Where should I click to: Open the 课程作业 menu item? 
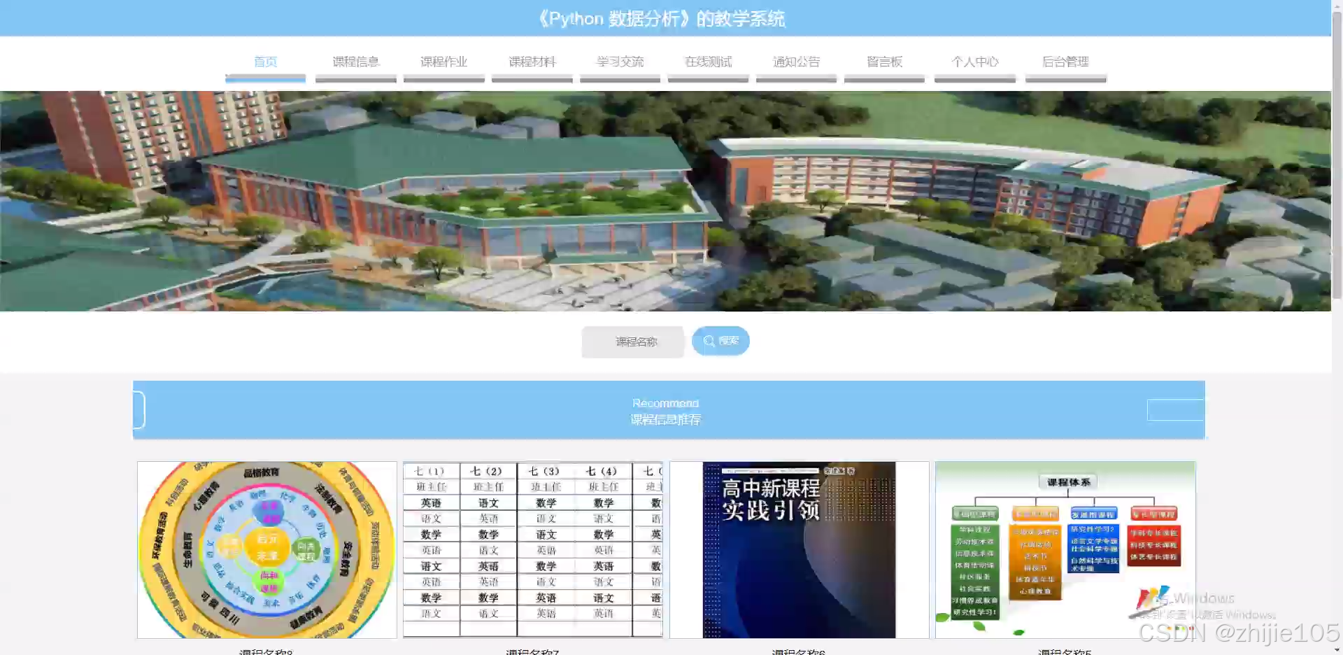(x=443, y=62)
